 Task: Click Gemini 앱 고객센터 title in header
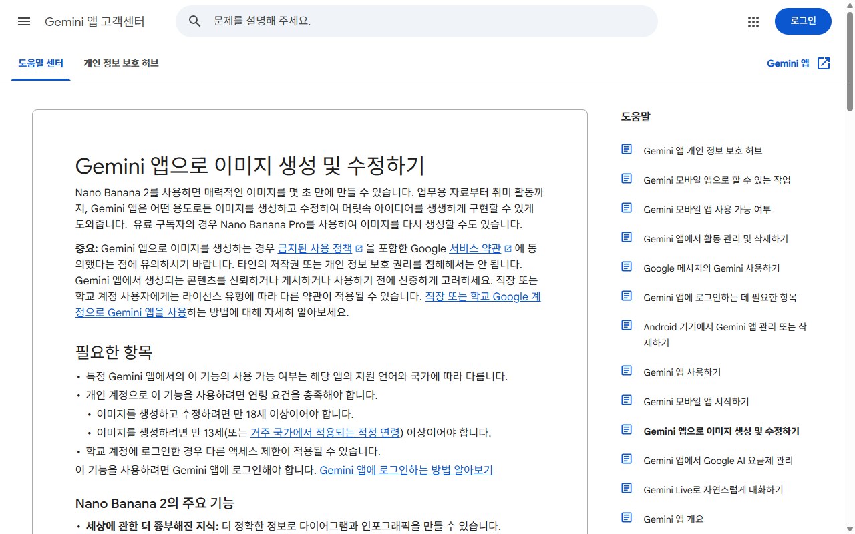pos(95,21)
